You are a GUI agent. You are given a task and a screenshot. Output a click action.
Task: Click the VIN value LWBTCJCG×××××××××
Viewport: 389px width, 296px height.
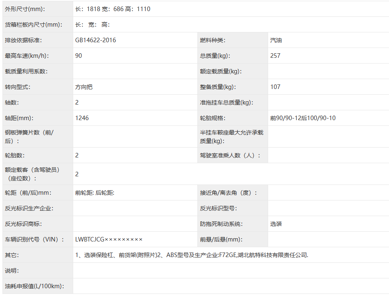109,239
